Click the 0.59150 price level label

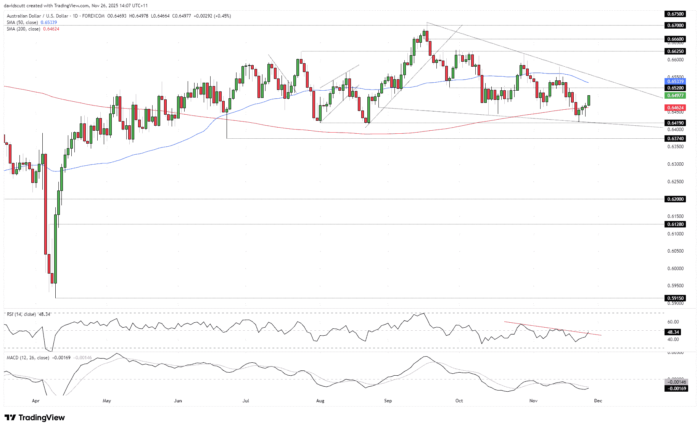[675, 298]
